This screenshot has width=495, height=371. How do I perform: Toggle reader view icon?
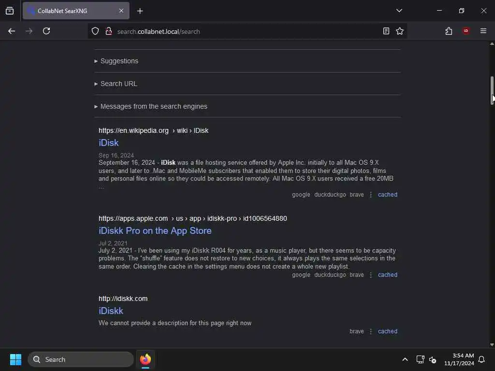pos(386,31)
